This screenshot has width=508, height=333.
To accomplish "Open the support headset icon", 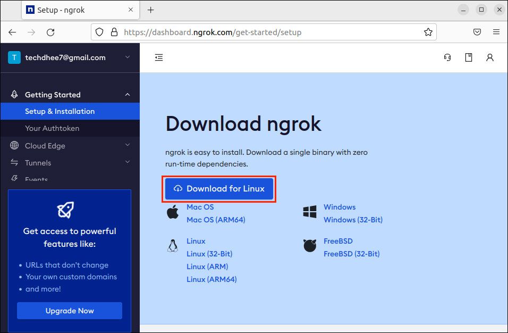I will 447,57.
